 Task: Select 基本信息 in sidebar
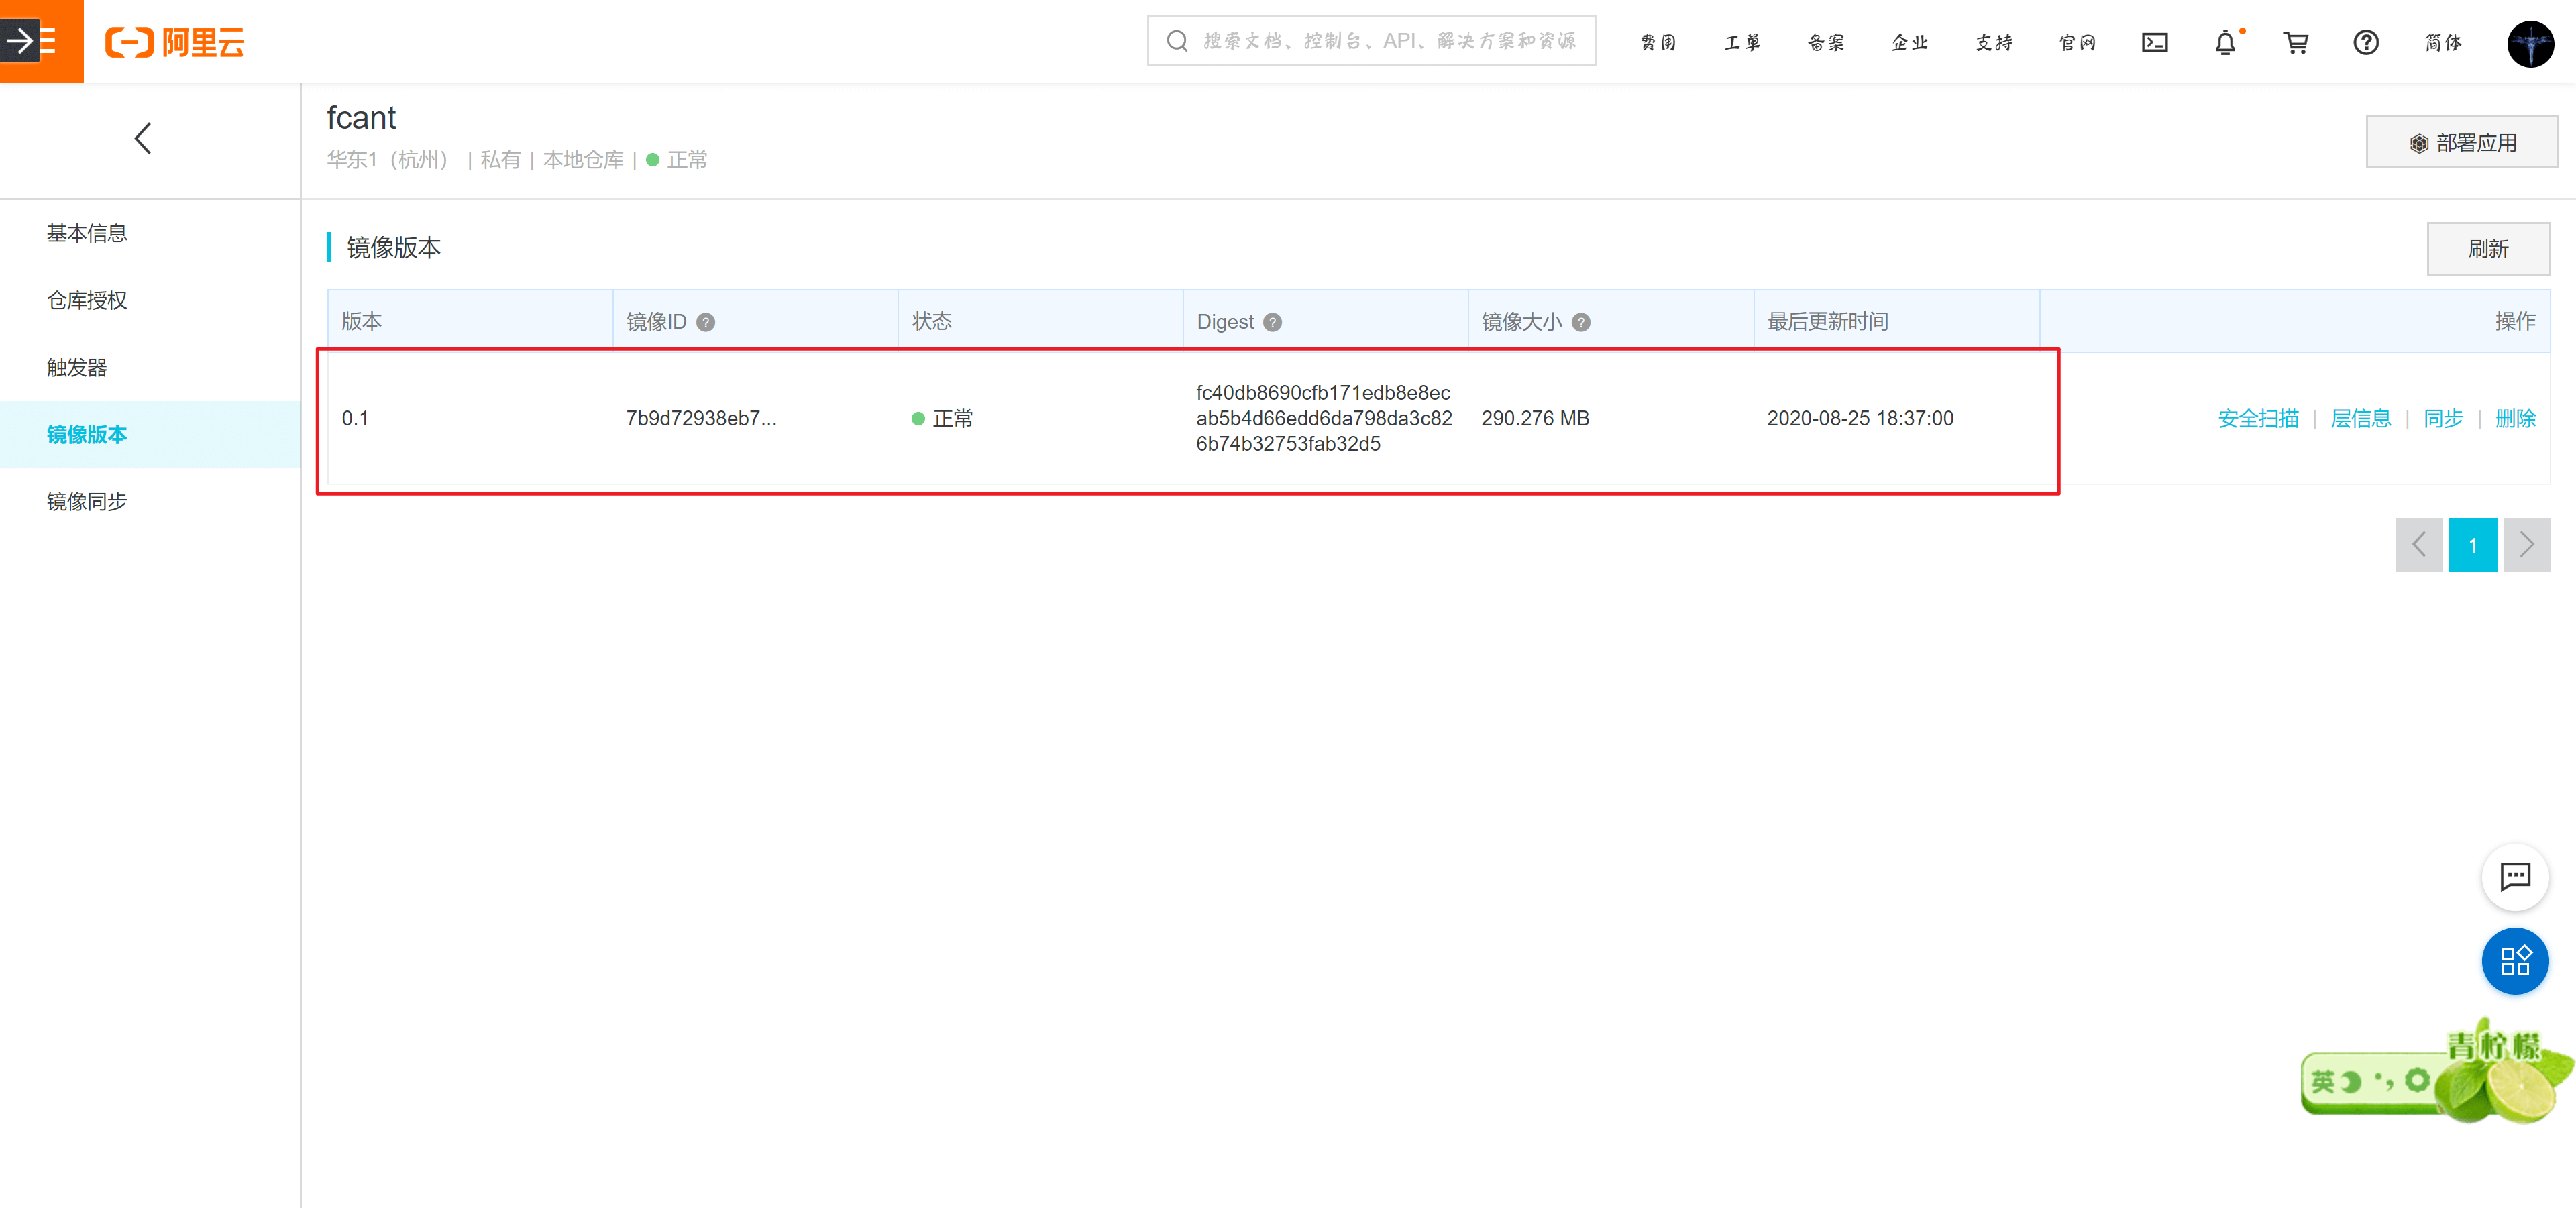click(87, 233)
